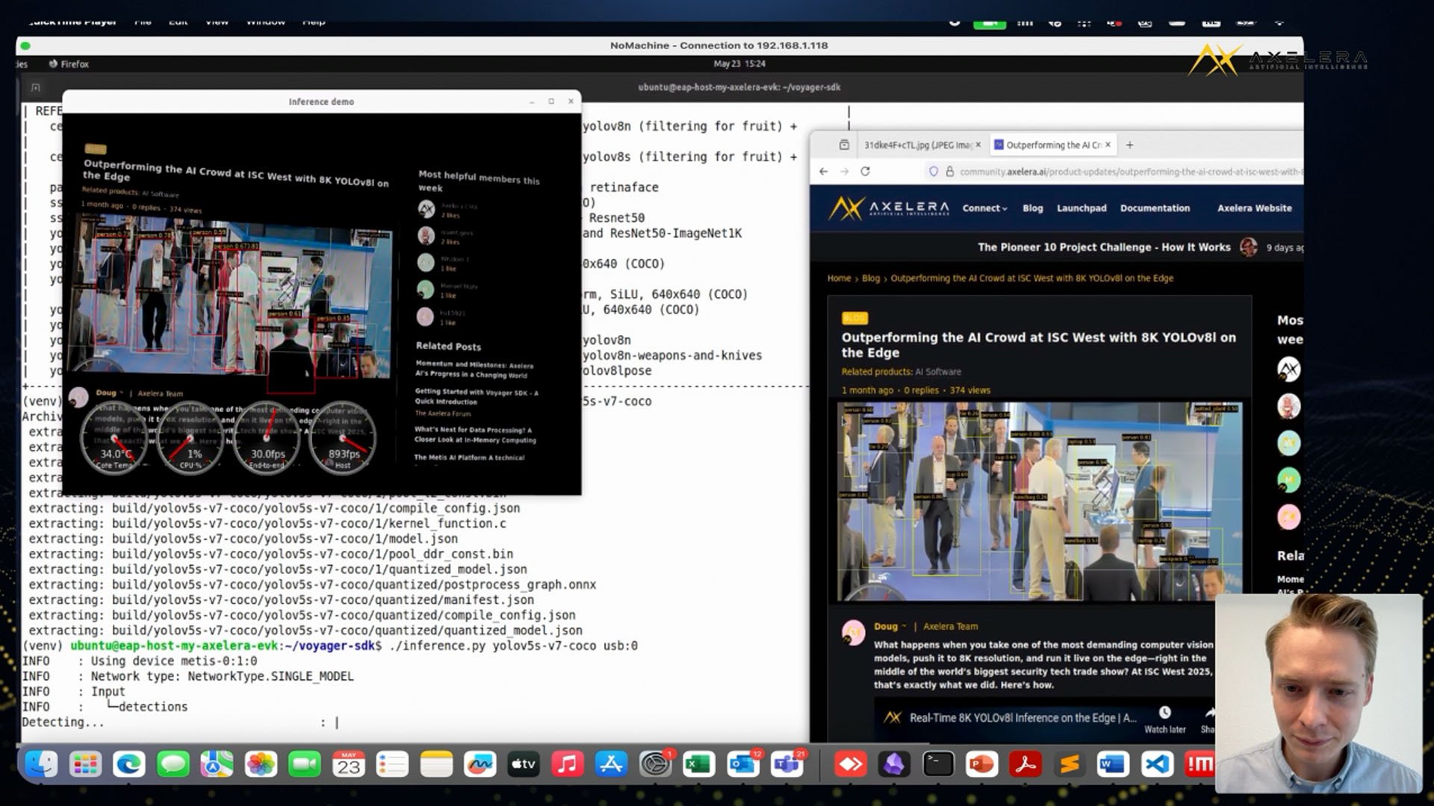Open Doug's author profile name
This screenshot has width=1434, height=806.
coord(886,627)
